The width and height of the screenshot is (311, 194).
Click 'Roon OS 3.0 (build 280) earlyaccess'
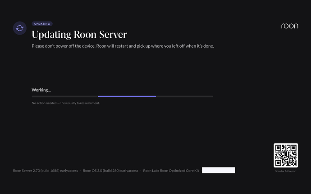click(x=110, y=171)
